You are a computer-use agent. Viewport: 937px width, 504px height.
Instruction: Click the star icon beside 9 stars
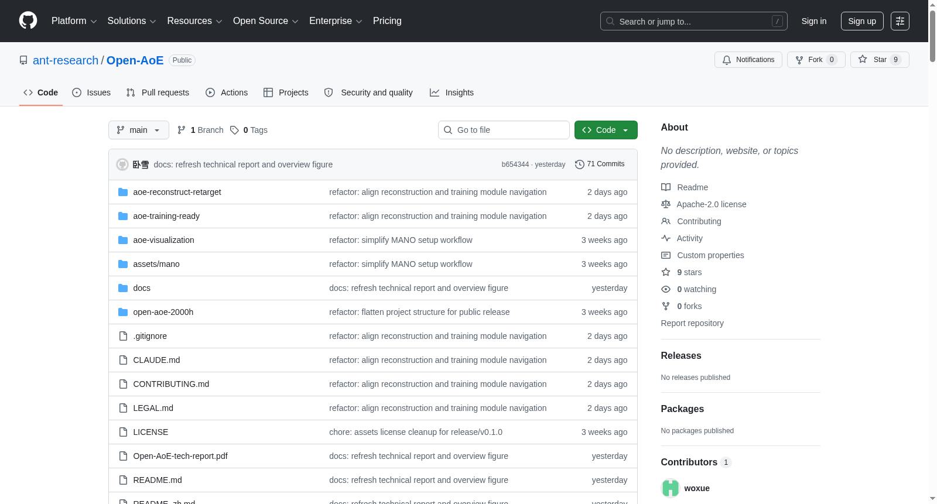666,272
